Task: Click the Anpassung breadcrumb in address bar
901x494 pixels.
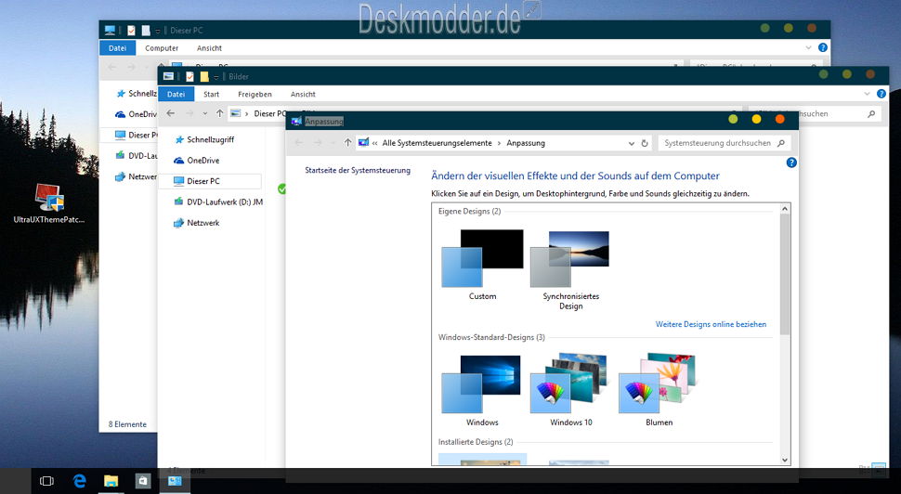Action: (526, 143)
